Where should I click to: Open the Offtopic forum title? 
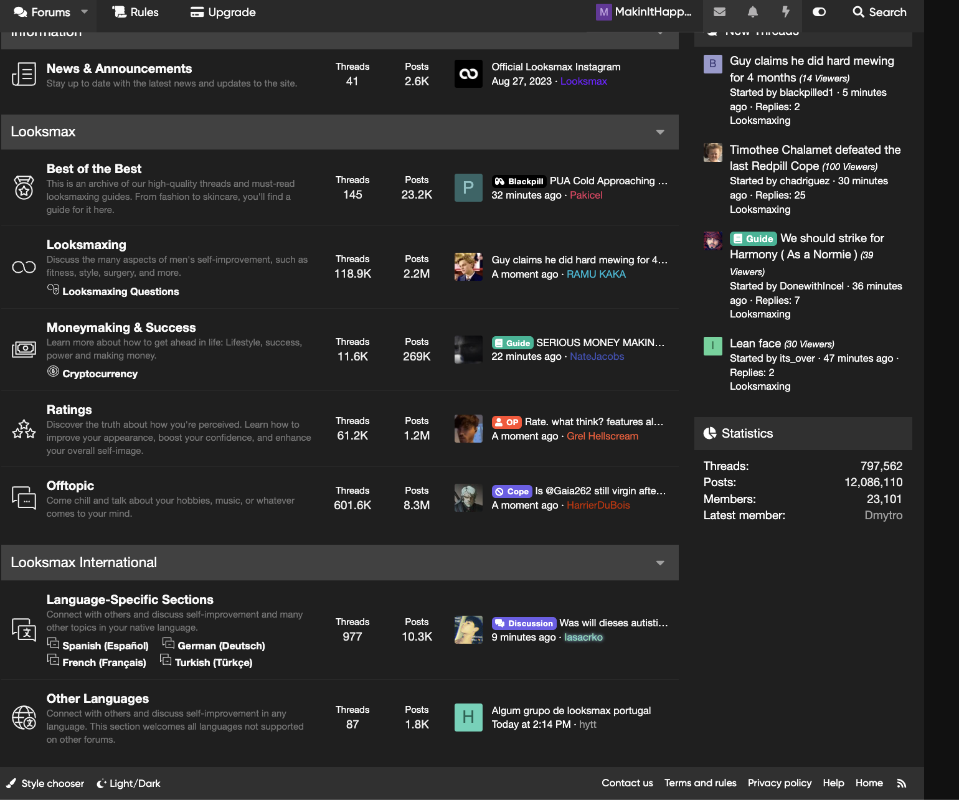coord(70,486)
